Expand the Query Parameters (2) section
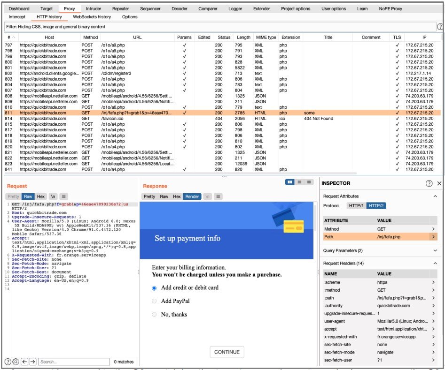Screen dimensions: 445x370 435,251
